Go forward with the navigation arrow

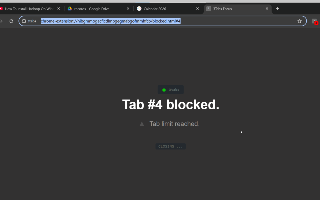pos(1,21)
